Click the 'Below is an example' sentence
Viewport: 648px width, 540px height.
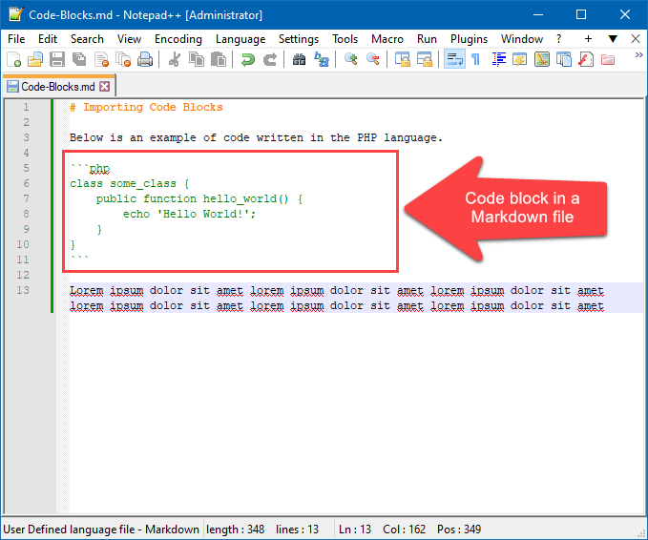point(256,137)
